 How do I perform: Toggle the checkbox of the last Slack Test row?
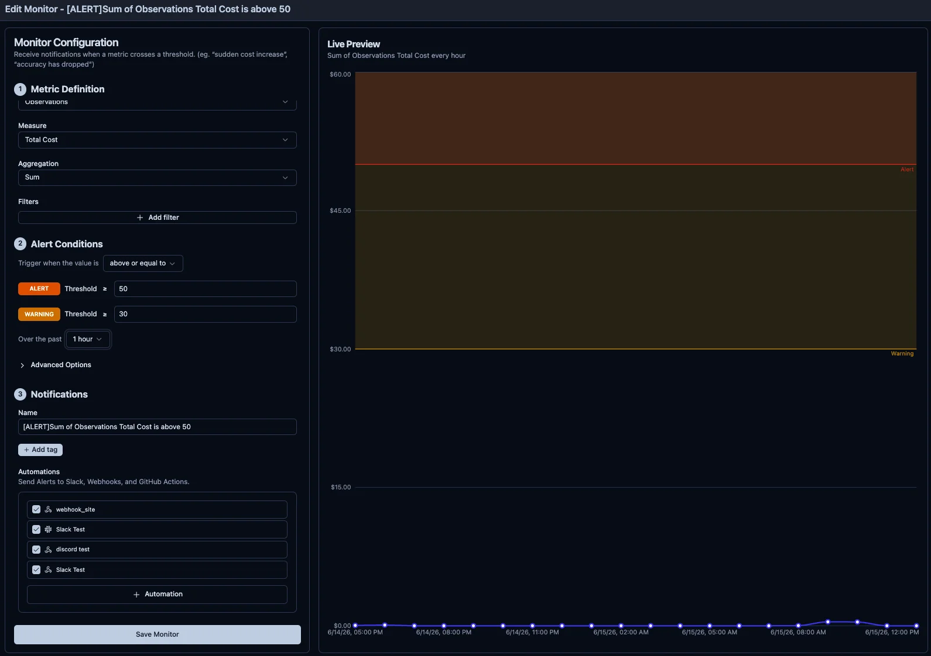[36, 569]
